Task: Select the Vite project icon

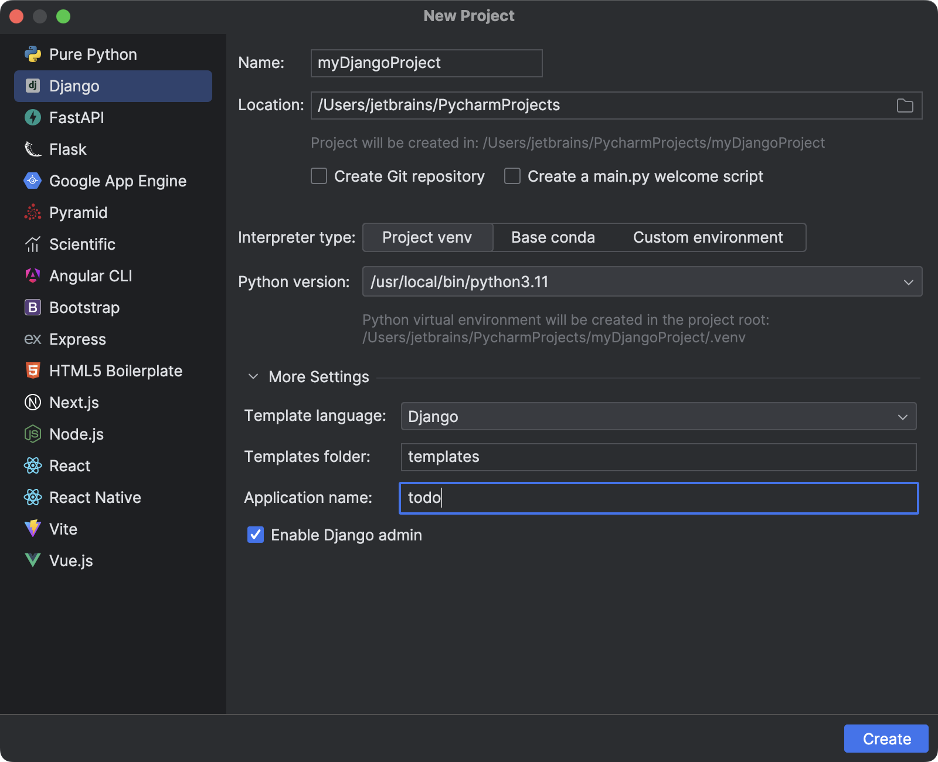Action: [x=33, y=529]
